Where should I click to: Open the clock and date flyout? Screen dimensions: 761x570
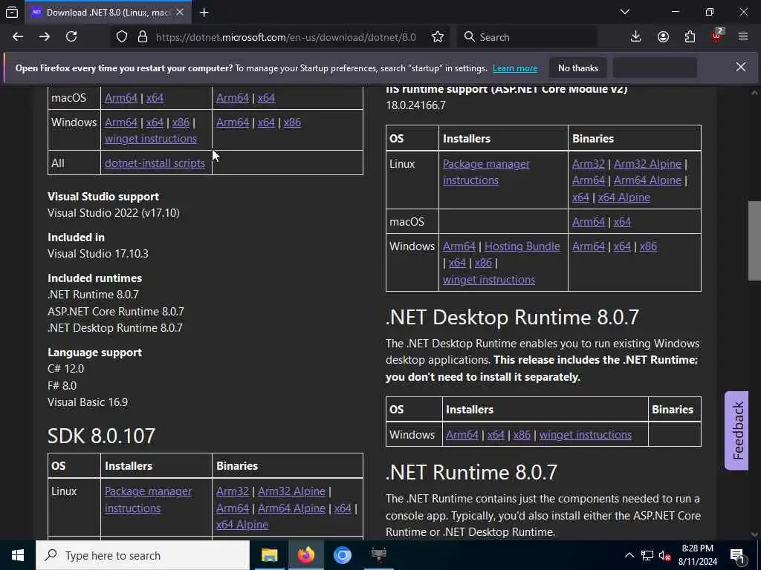(697, 555)
